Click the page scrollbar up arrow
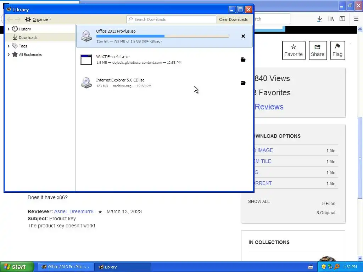Image resolution: width=363 pixels, height=272 pixels. [x=360, y=29]
